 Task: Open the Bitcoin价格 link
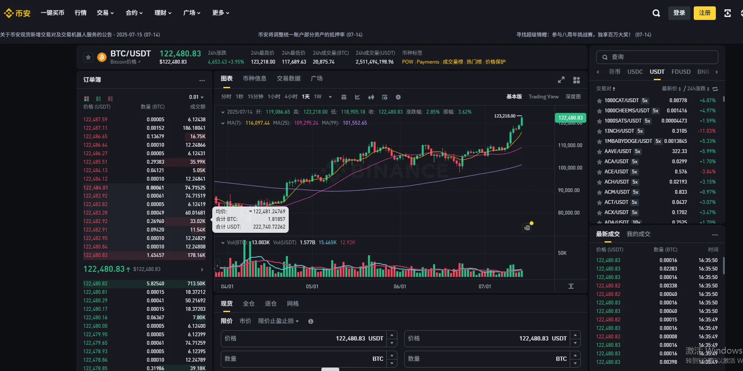pos(125,62)
